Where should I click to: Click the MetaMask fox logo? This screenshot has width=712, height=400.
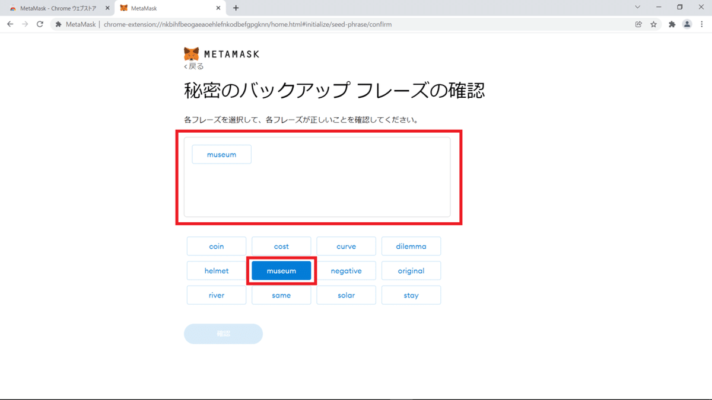point(191,54)
